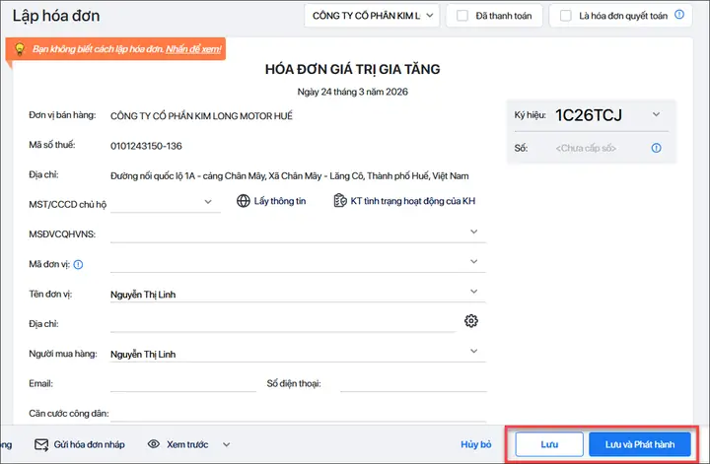Screen dimensions: 710x464
Task: Click the lightbulb tip icon
Action: [20, 49]
